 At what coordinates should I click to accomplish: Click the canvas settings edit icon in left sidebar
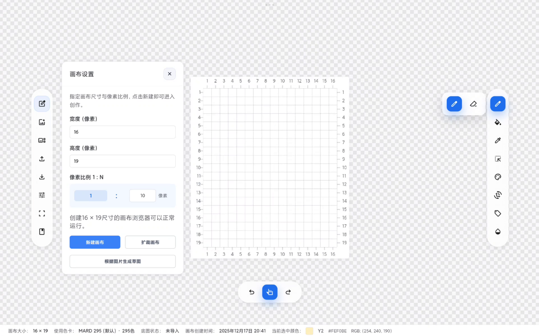coord(42,104)
